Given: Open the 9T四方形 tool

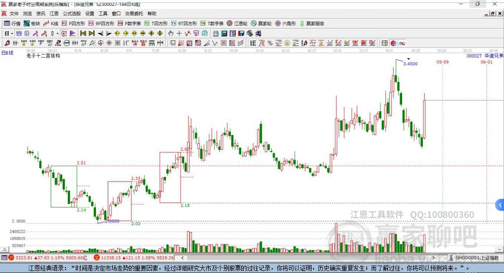Looking at the screenshot, I should coord(184,24).
